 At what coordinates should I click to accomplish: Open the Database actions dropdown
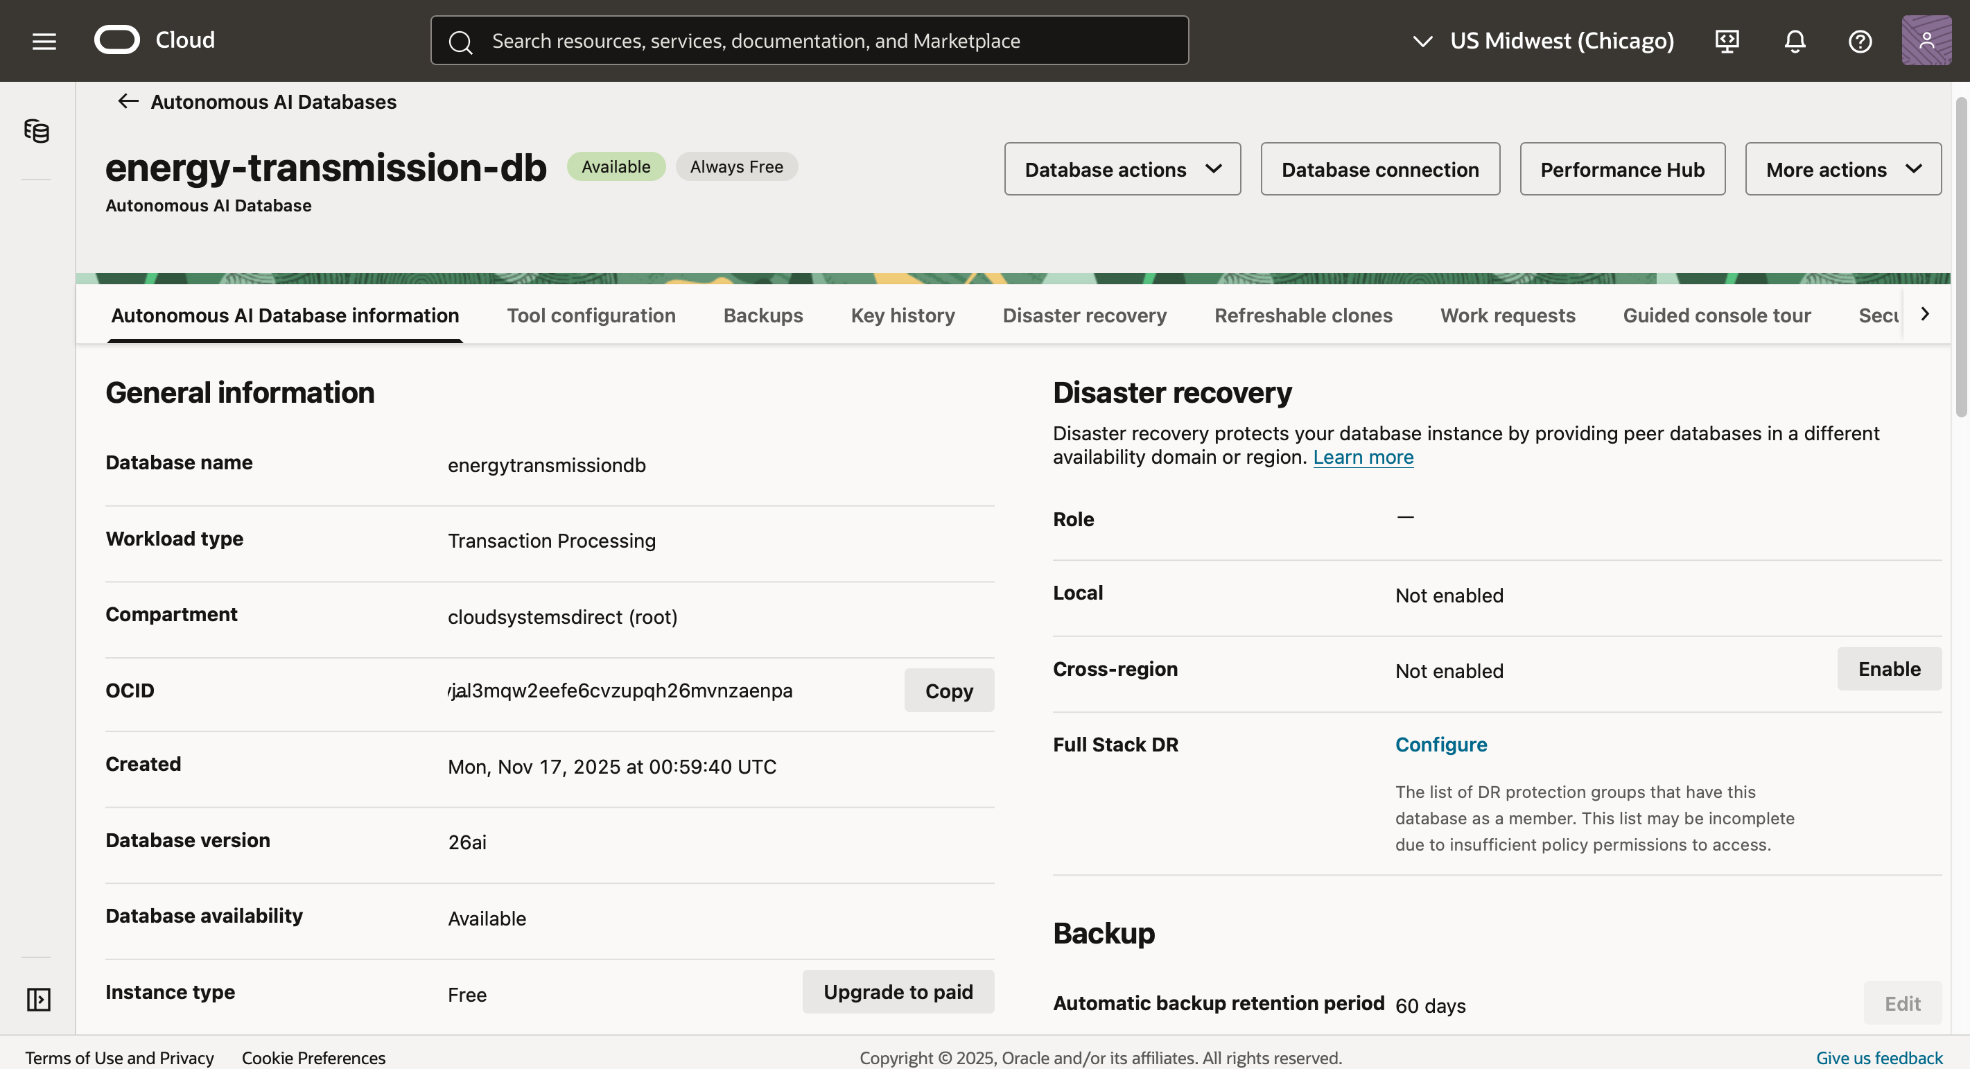point(1121,169)
